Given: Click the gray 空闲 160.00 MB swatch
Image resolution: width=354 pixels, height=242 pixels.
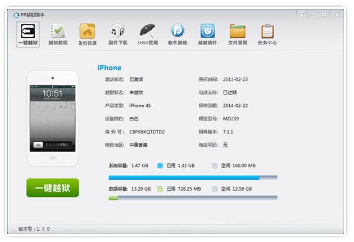Looking at the screenshot, I should pos(215,166).
